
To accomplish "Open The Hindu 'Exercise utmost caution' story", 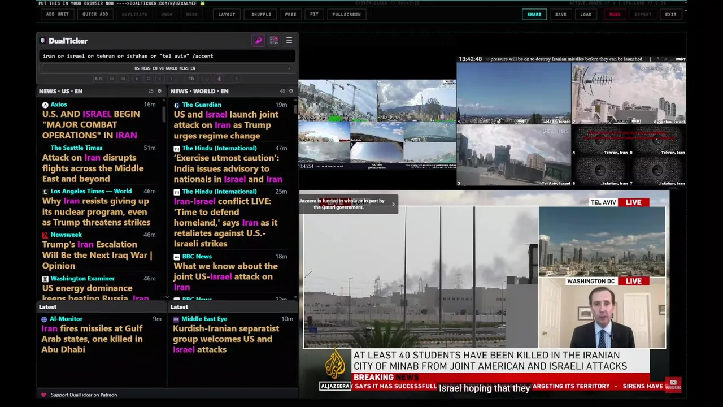I will tap(228, 168).
